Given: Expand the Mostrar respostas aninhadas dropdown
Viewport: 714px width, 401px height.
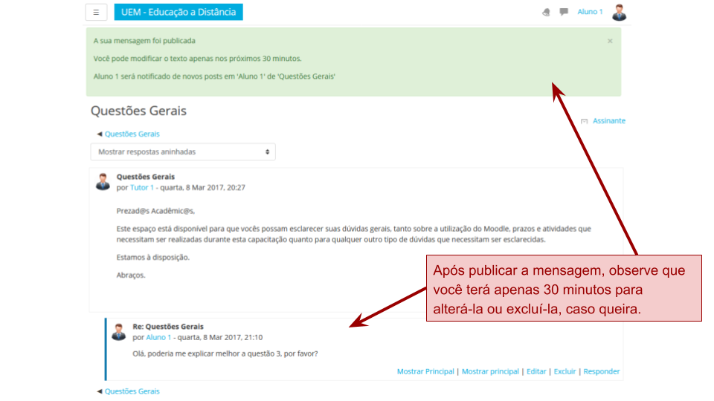Looking at the screenshot, I should [x=183, y=151].
